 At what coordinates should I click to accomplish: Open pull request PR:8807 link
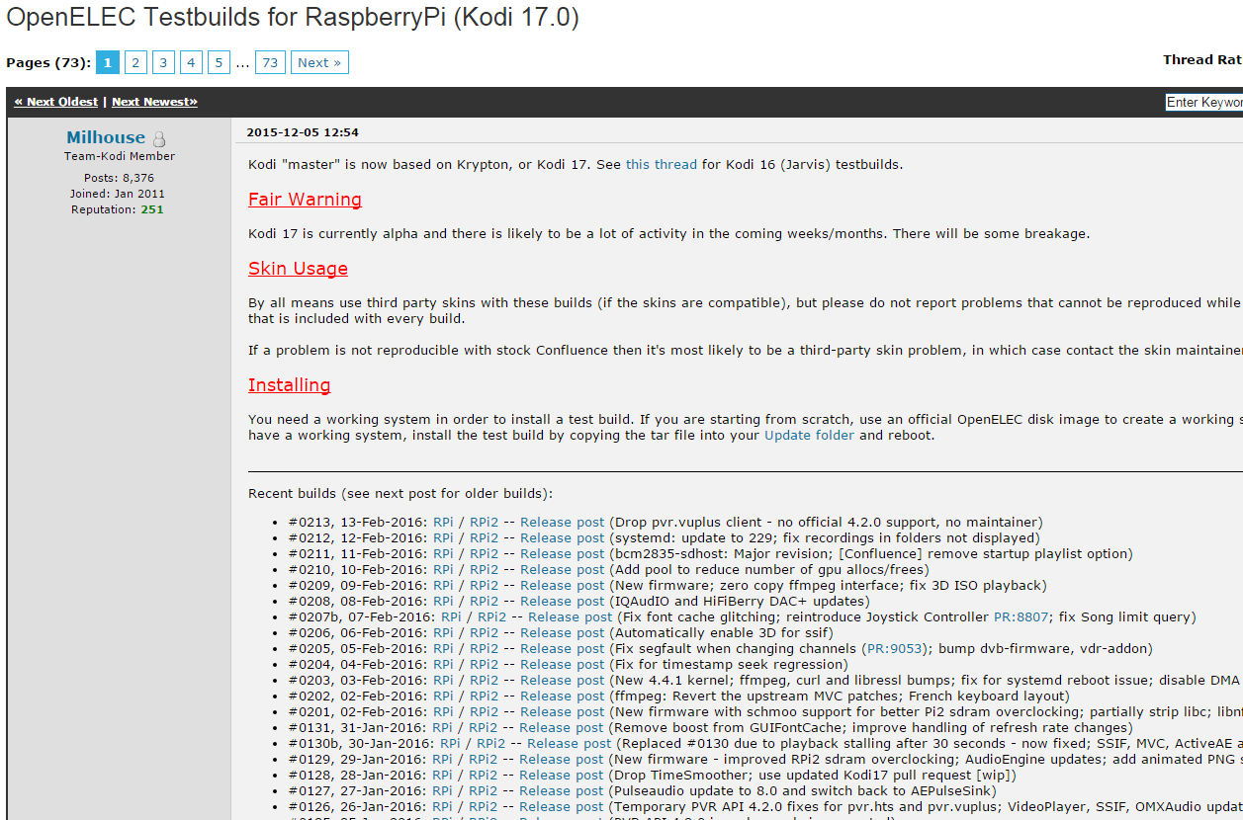[x=1019, y=616]
